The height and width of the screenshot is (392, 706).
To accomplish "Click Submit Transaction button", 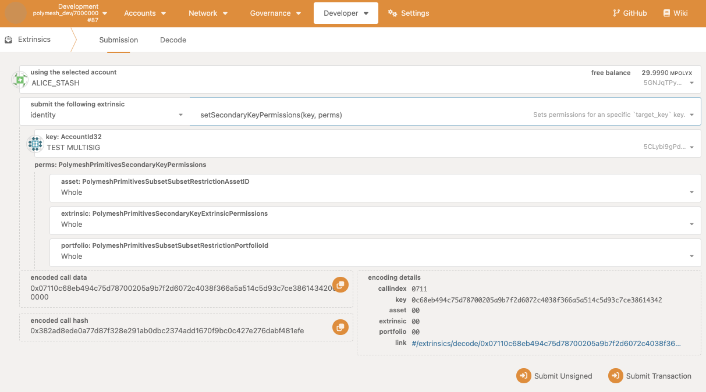I will point(650,376).
